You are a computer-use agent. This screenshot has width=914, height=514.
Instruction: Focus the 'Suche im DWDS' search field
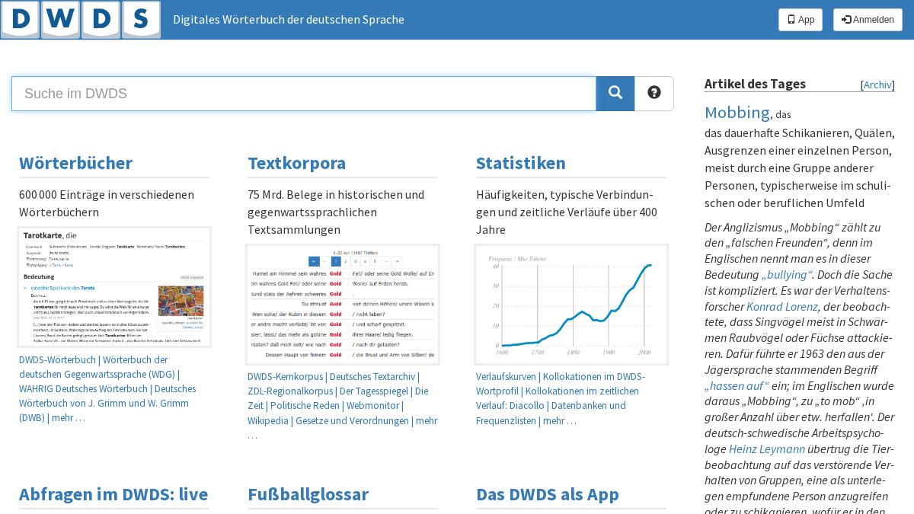(304, 94)
